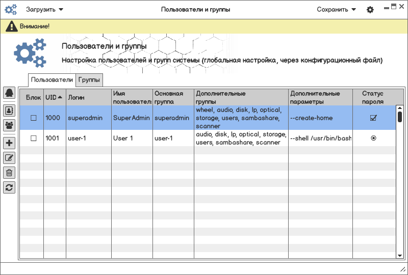Viewport: 408px width, 275px height.
Task: Click password status checkmark for superadmin
Action: (373, 118)
